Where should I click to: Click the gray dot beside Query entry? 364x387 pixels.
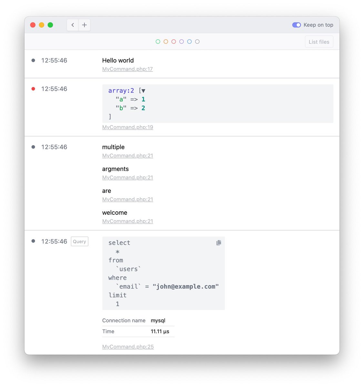(33, 241)
